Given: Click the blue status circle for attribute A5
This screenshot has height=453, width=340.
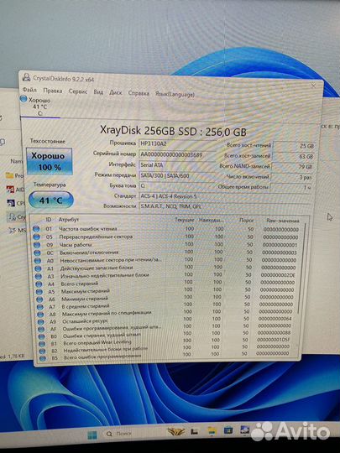Looking at the screenshot, I should [x=39, y=292].
